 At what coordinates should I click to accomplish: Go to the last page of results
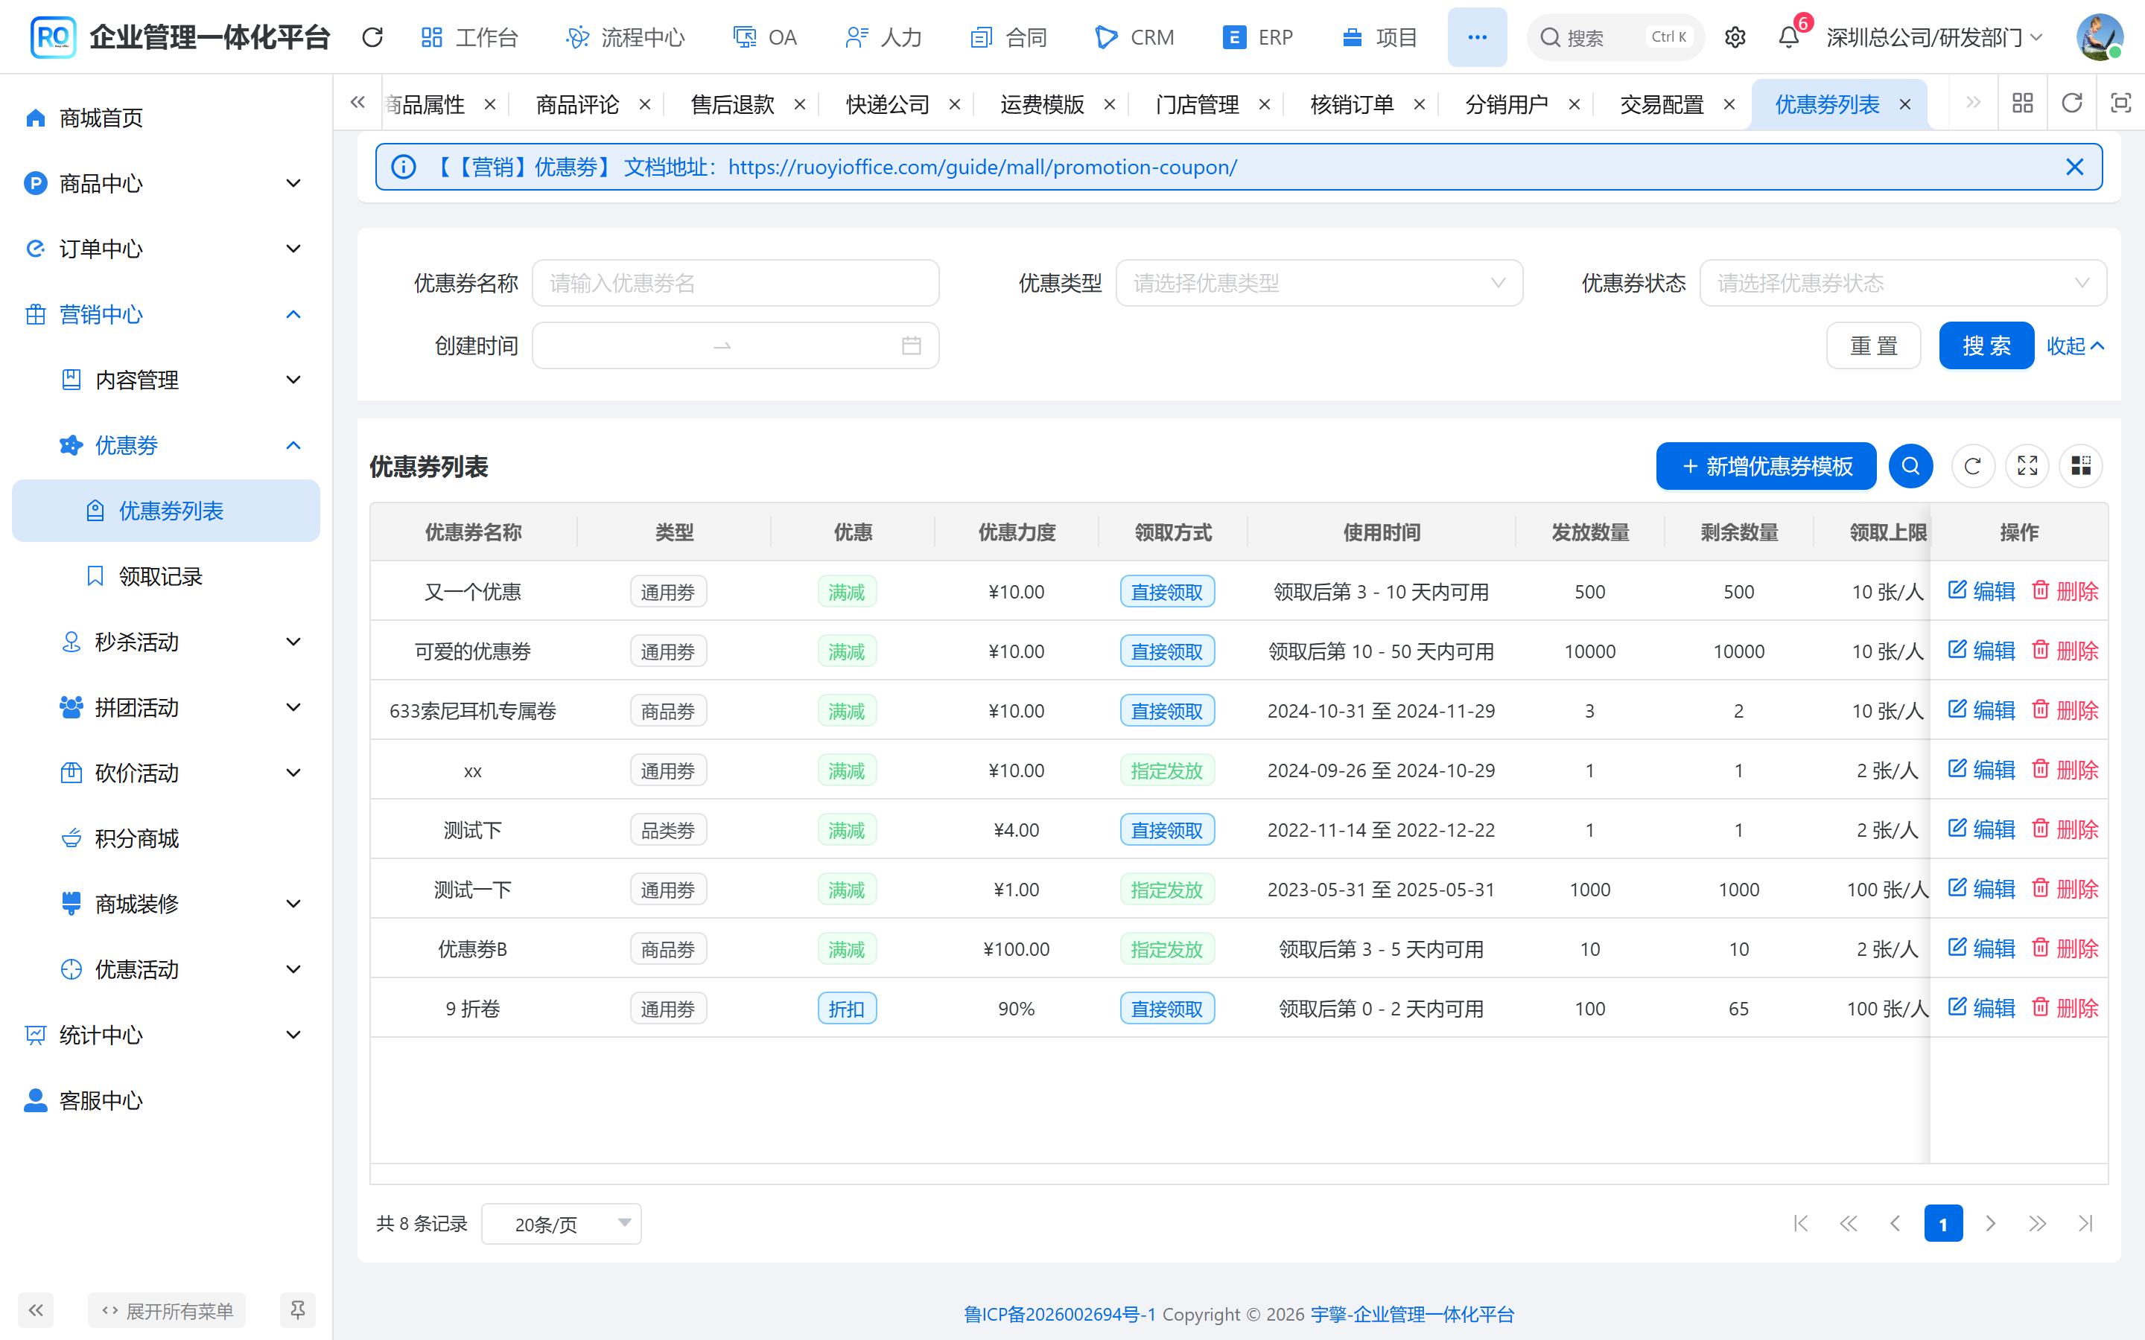click(x=2085, y=1224)
